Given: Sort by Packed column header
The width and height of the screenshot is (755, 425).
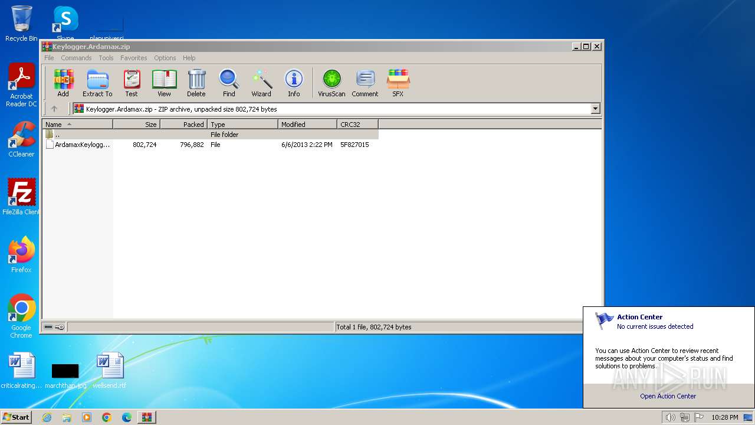Looking at the screenshot, I should click(x=183, y=125).
